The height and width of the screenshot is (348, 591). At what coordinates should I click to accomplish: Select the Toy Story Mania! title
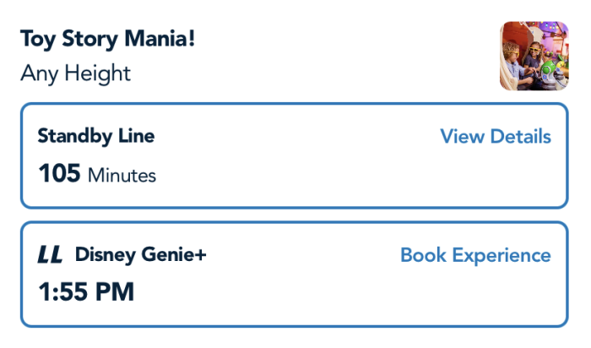pos(107,39)
